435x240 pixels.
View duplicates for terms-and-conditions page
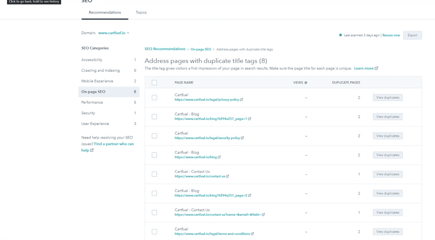388,232
